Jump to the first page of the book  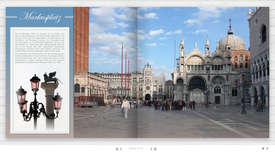(117, 149)
